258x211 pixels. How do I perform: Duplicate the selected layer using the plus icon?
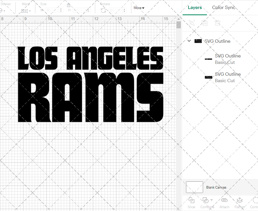pos(205,23)
